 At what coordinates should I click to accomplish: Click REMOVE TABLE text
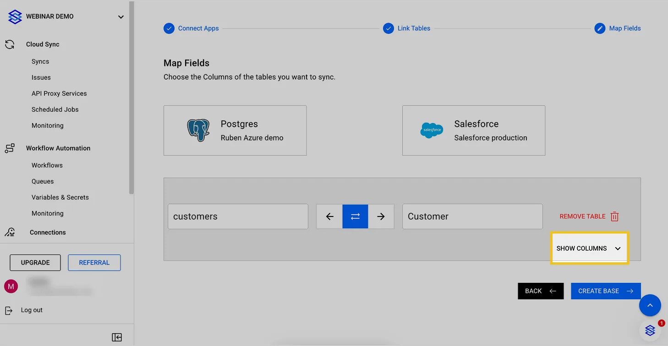click(582, 216)
